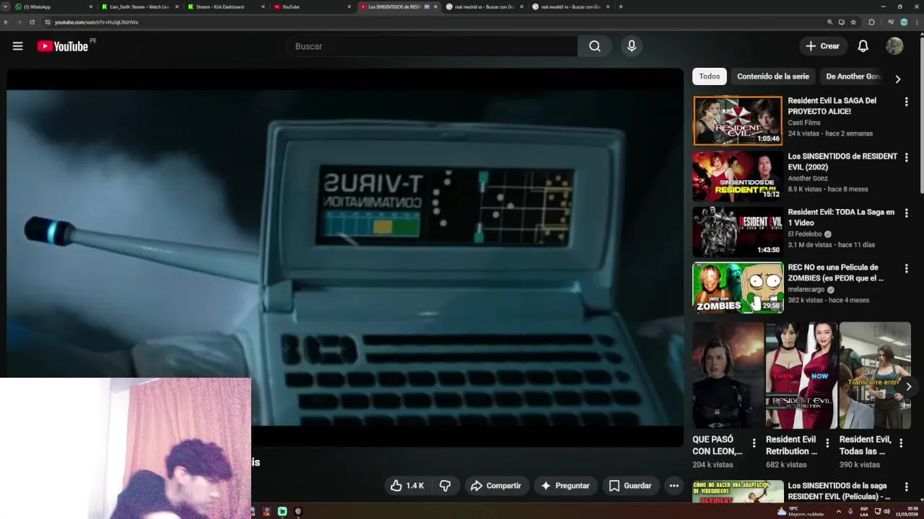The width and height of the screenshot is (924, 519).
Task: Open the YouTube hamburger guide menu
Action: pyautogui.click(x=17, y=46)
